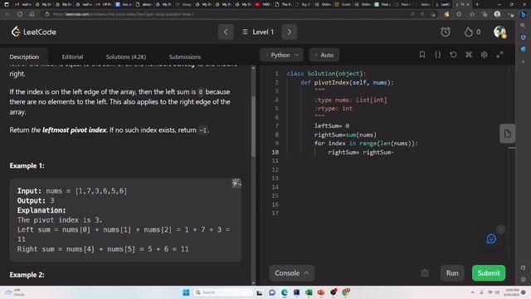Viewport: 531px width, 299px height.
Task: Go to the next problem arrow
Action: 290,32
